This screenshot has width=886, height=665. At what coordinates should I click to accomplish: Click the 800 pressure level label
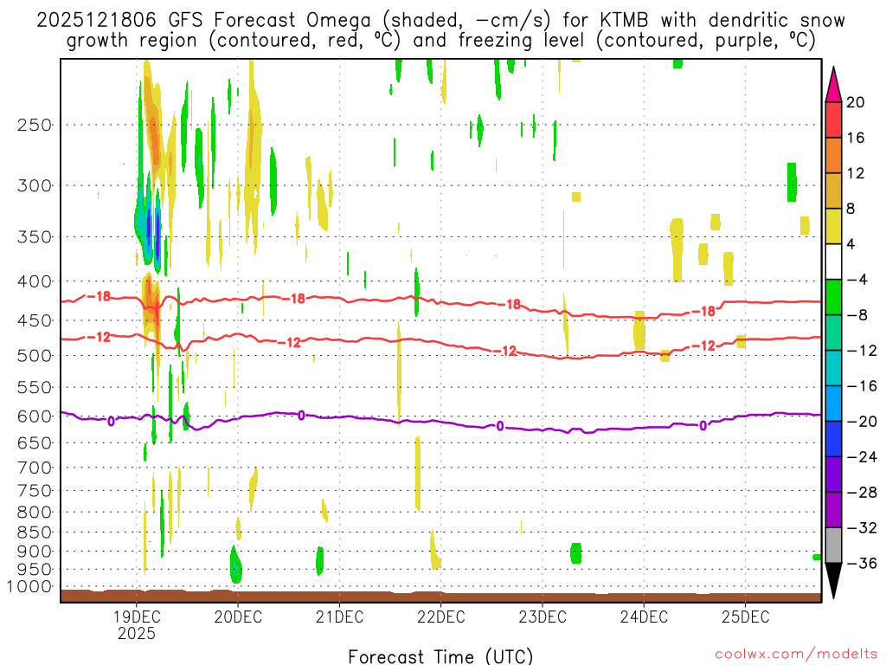pos(35,513)
